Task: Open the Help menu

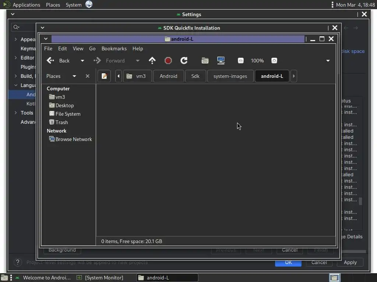Action: (x=138, y=48)
